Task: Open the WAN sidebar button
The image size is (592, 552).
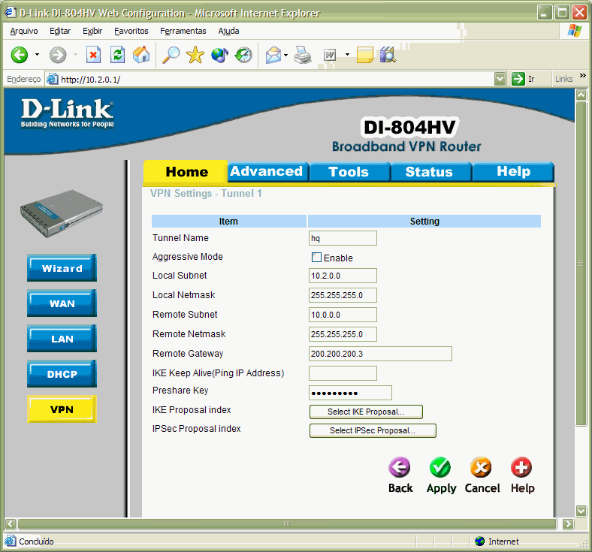Action: pos(62,303)
